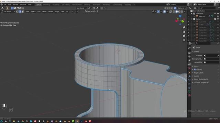The width and height of the screenshot is (220, 123).
Task: Open the Object properties tab icon
Action: pyautogui.click(x=189, y=73)
